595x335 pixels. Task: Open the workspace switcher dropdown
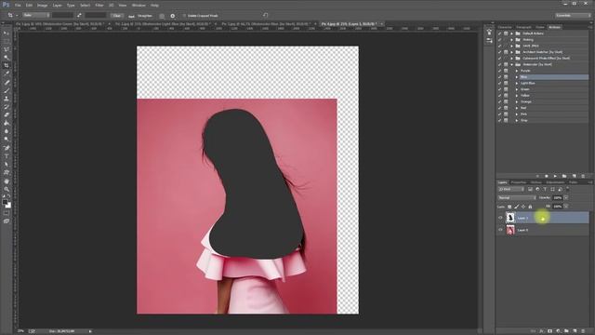573,16
